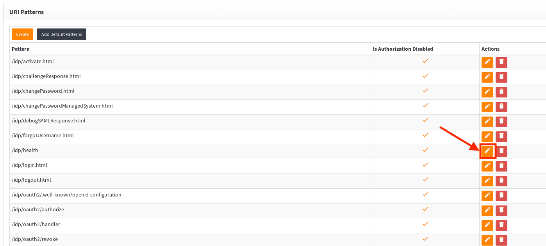Click the Pattern column header
The height and width of the screenshot is (246, 546).
(x=21, y=49)
